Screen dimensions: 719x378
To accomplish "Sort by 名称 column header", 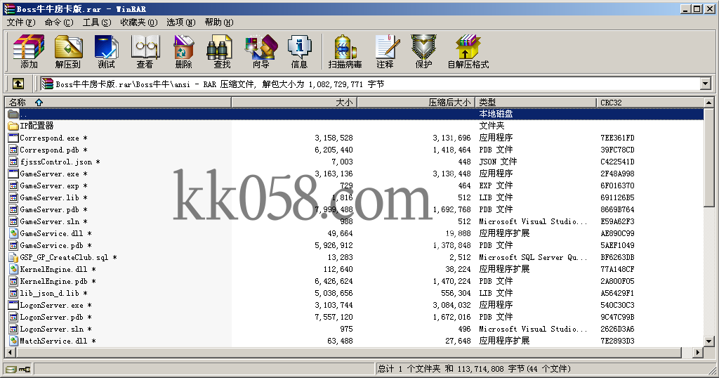I will [118, 103].
